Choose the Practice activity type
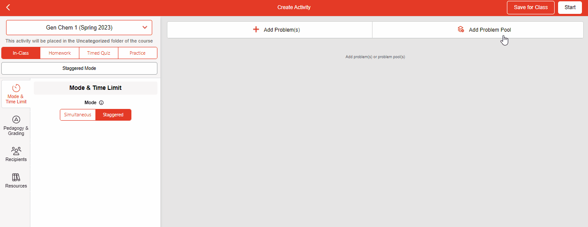 (x=137, y=53)
